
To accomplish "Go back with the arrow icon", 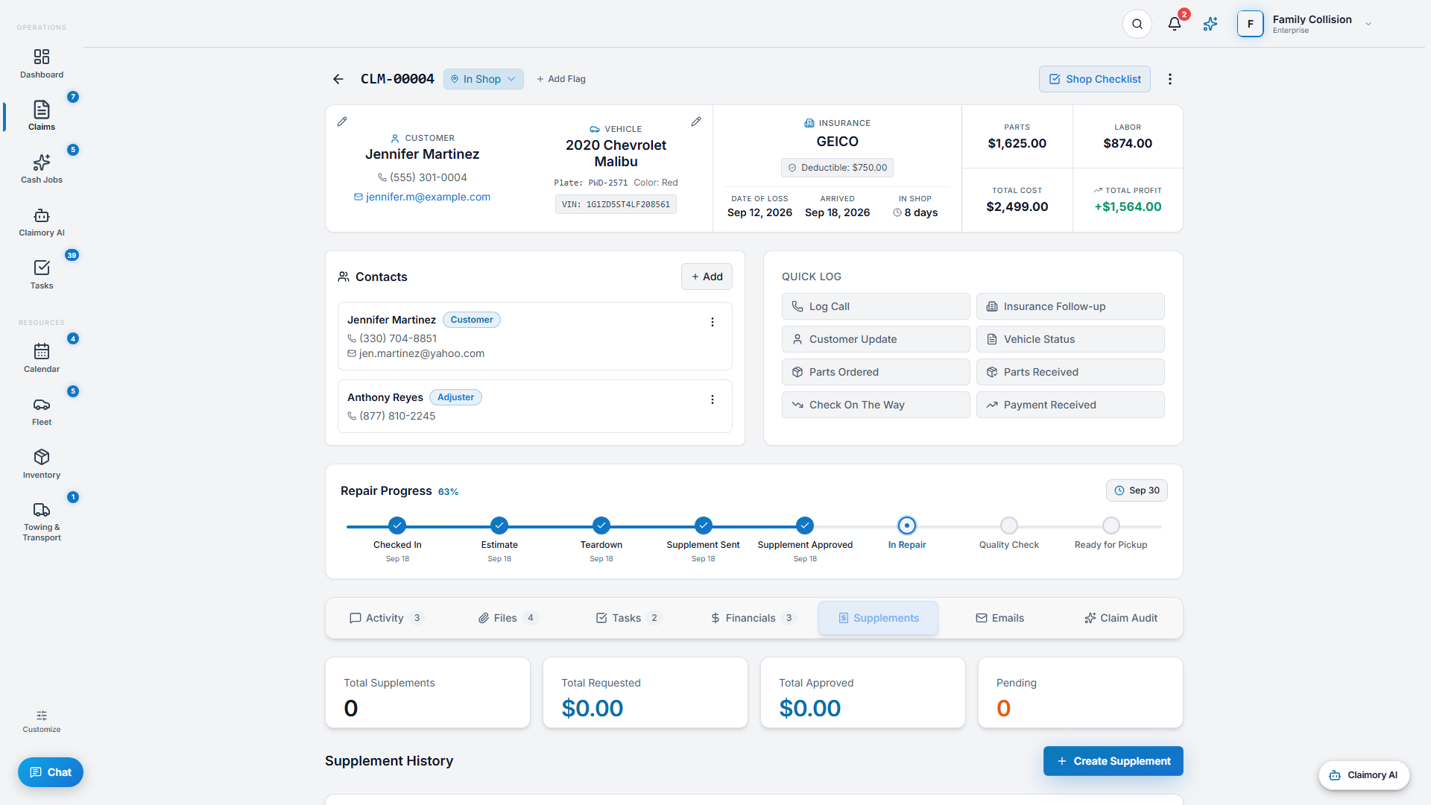I will point(338,79).
